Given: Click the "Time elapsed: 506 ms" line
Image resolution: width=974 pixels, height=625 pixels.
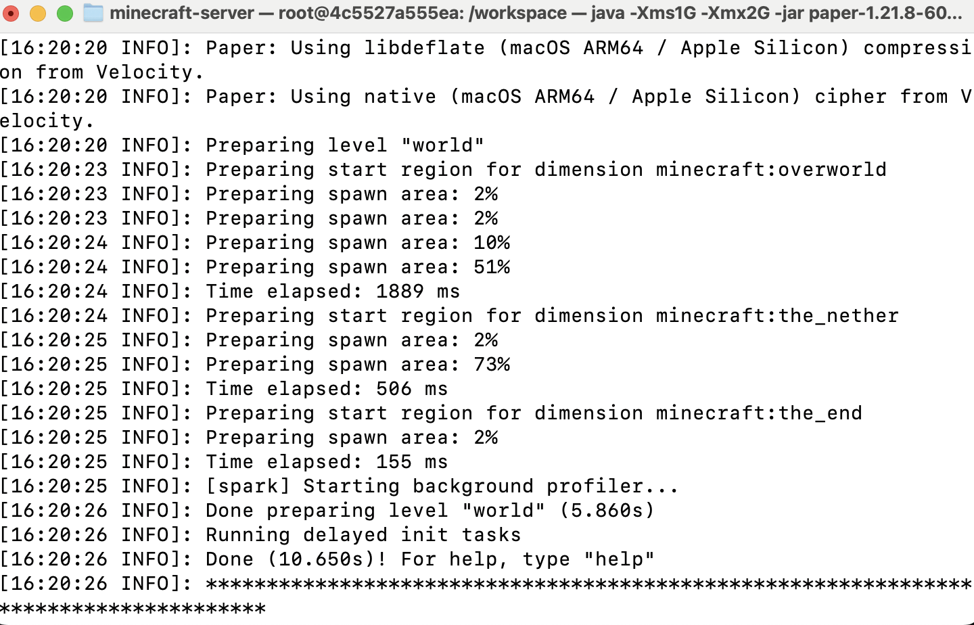Looking at the screenshot, I should pyautogui.click(x=326, y=389).
